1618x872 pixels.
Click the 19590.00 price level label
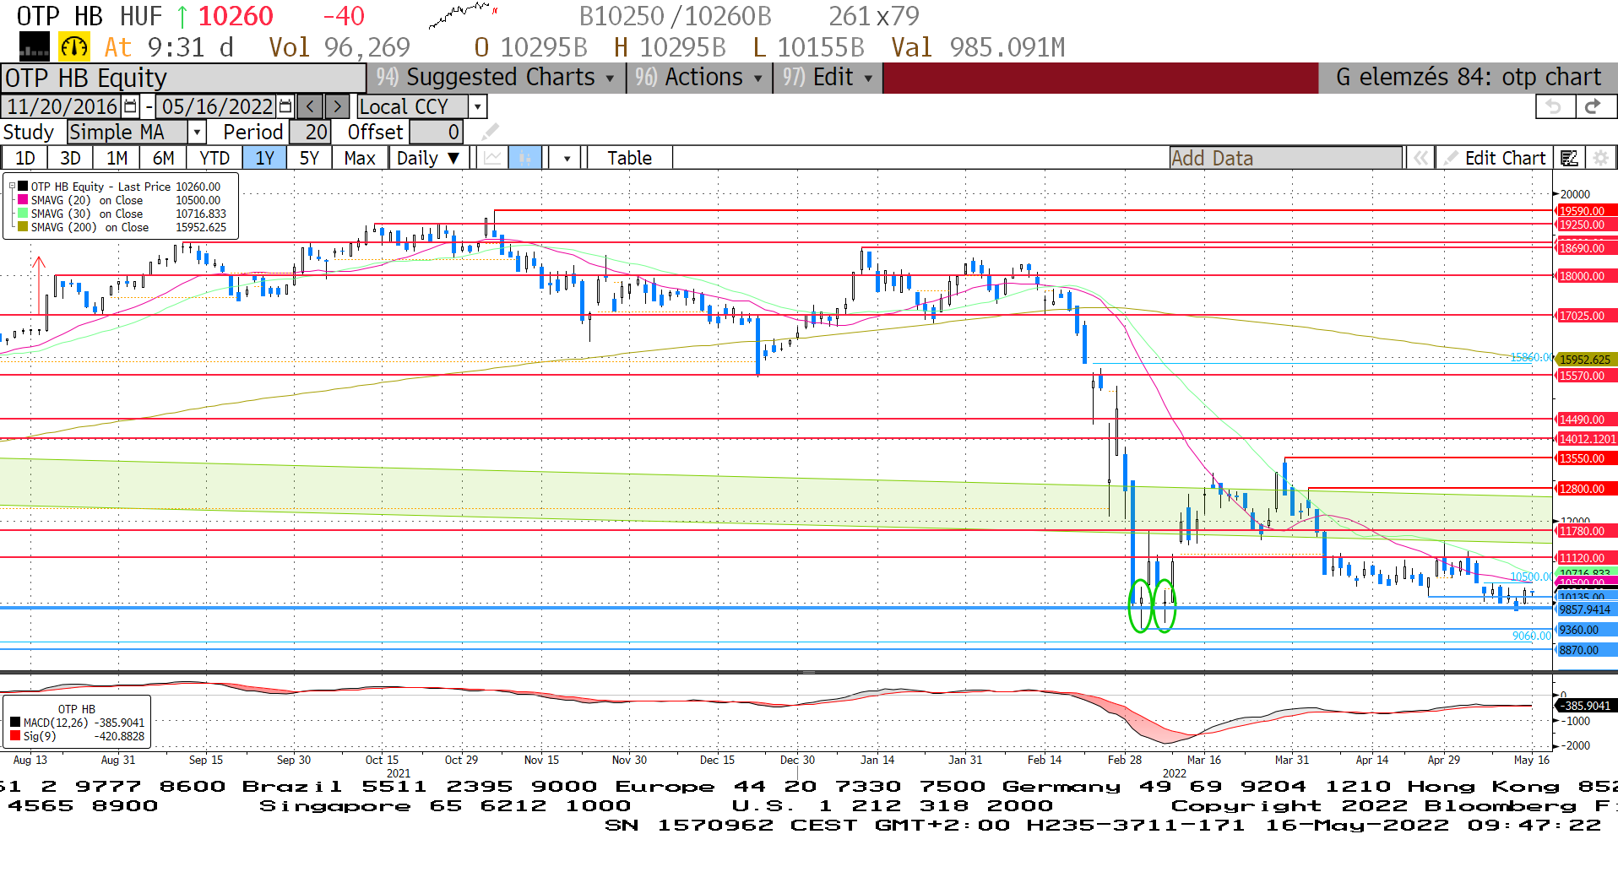pyautogui.click(x=1586, y=211)
